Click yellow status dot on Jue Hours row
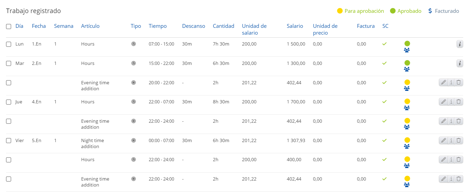 click(407, 101)
